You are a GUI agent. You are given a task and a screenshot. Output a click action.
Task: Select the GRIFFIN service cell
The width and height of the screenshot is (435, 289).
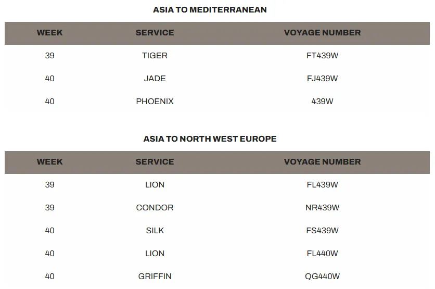[x=155, y=276]
